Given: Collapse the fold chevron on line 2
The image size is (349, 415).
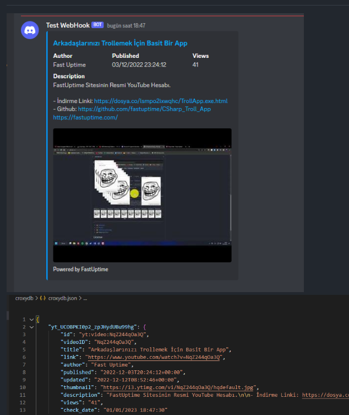Looking at the screenshot, I should 31,327.
